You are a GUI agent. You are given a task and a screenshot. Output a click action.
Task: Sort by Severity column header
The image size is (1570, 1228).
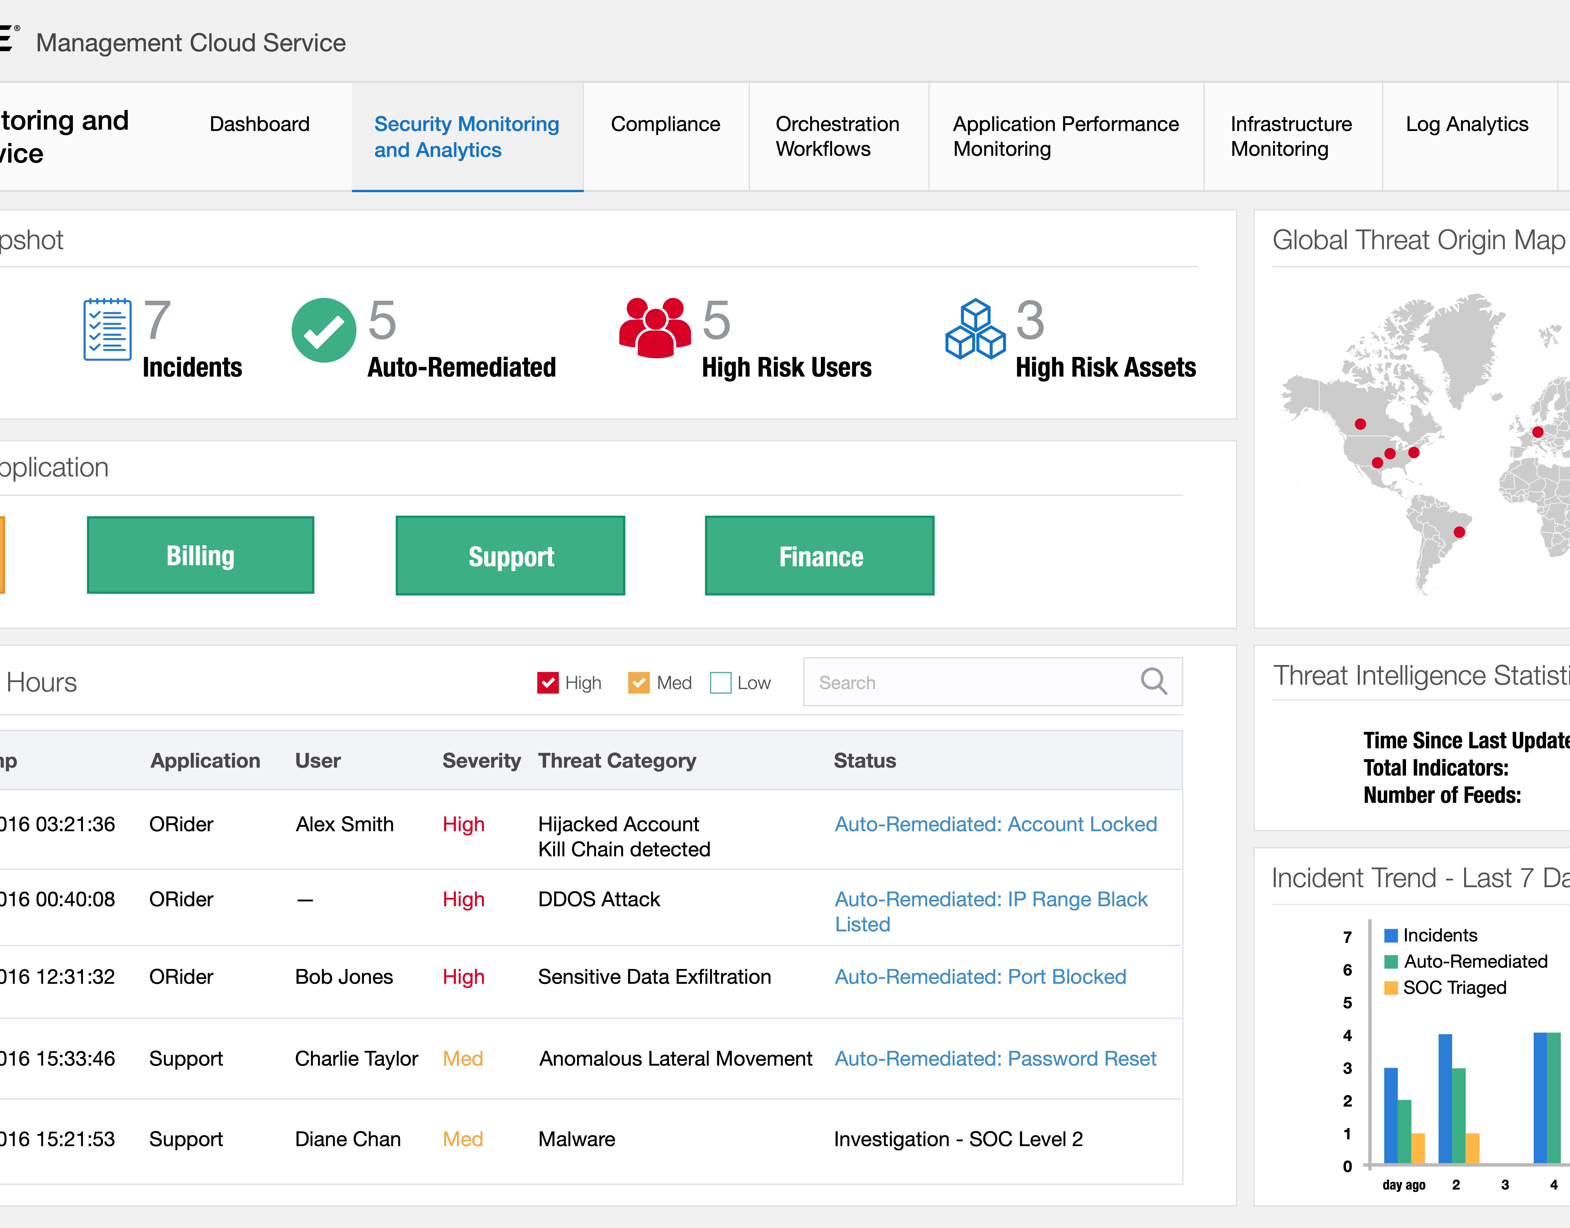481,761
